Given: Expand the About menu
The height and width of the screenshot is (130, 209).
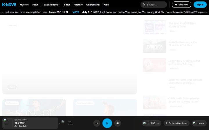Looking at the screenshot, I should [78, 5].
